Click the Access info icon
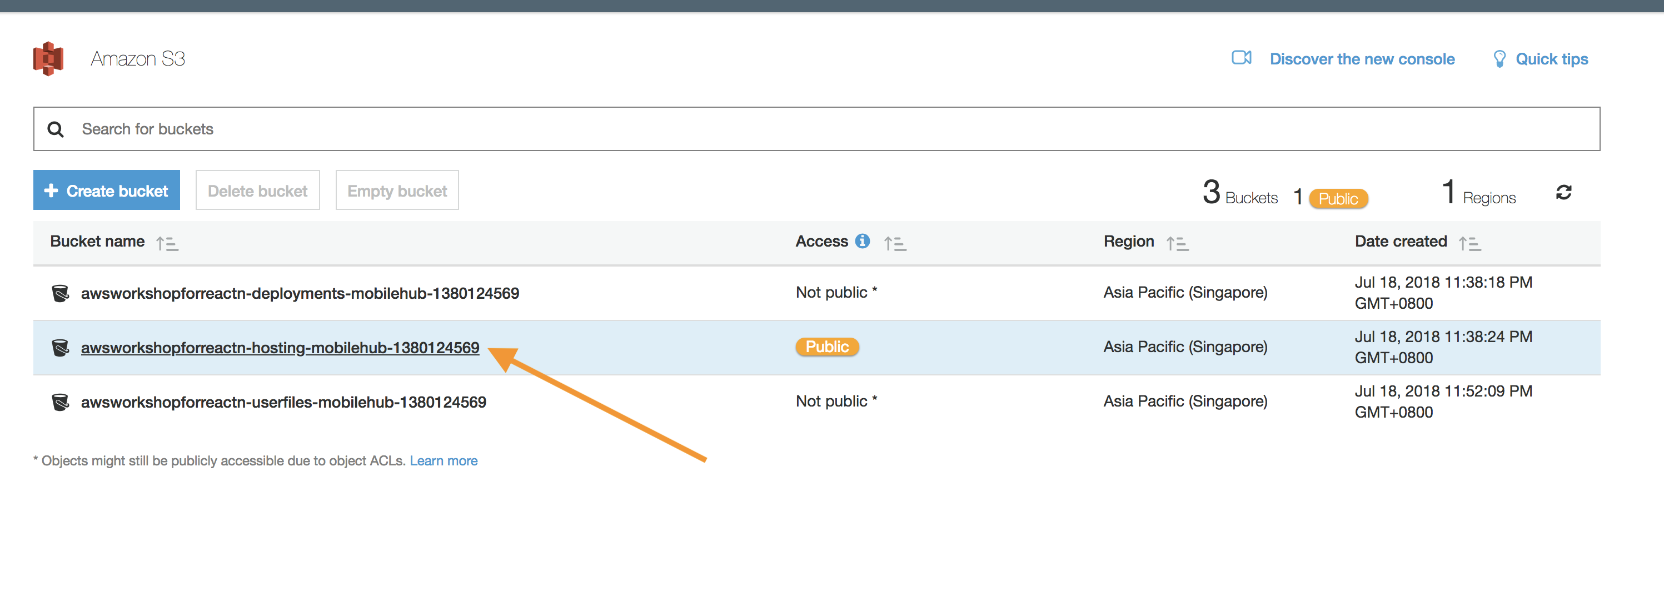Image resolution: width=1664 pixels, height=612 pixels. (861, 241)
